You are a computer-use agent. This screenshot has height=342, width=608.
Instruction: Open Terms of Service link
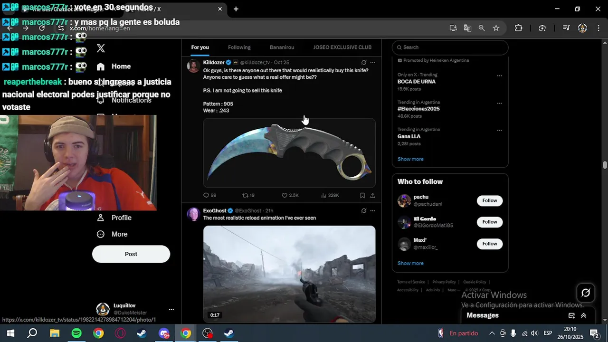click(411, 282)
